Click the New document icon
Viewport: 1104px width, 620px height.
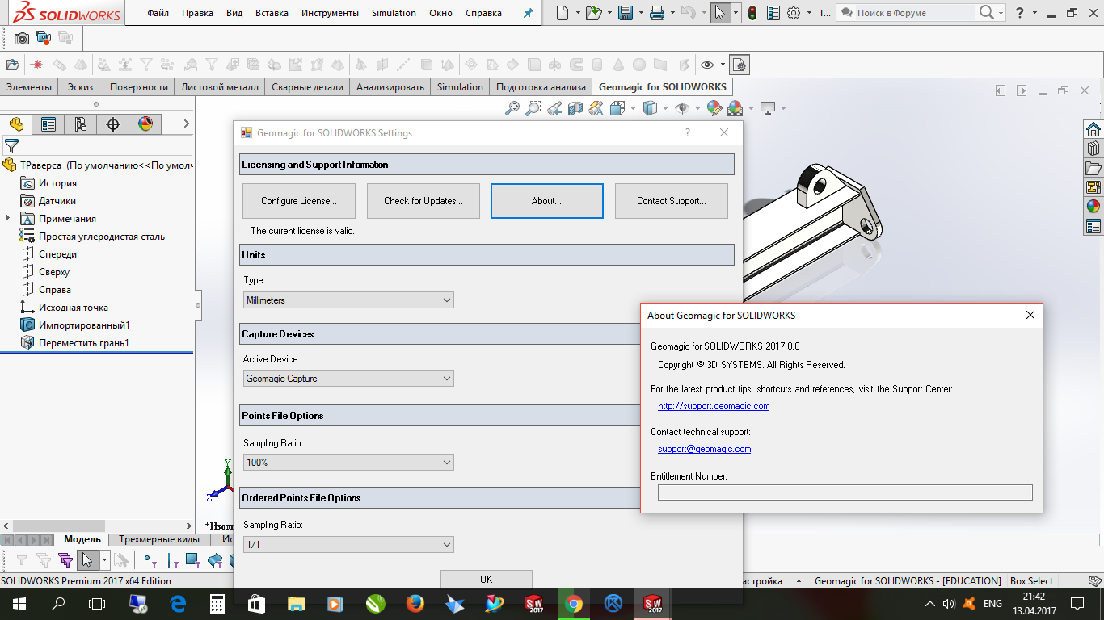(563, 13)
